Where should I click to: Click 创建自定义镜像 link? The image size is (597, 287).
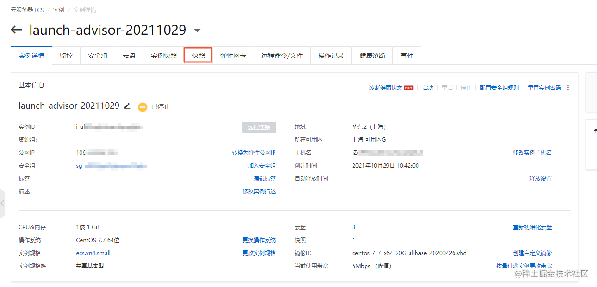point(532,253)
